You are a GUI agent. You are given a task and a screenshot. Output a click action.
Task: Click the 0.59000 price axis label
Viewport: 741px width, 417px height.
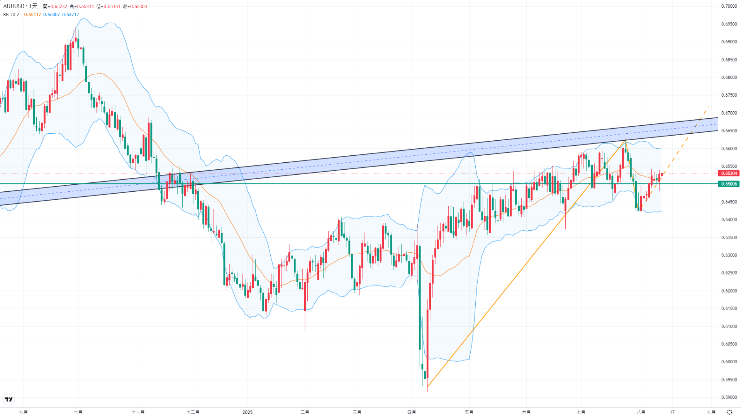[729, 397]
